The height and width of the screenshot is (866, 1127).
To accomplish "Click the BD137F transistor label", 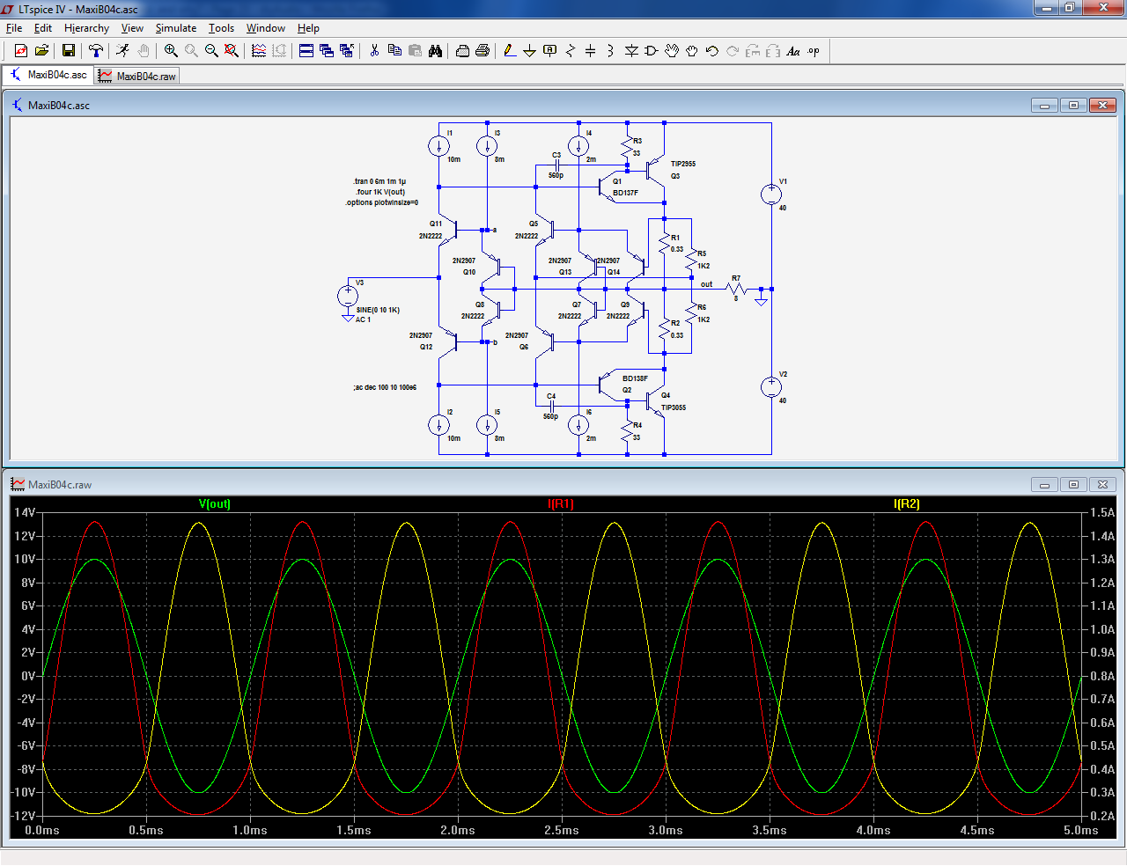I will pyautogui.click(x=625, y=193).
